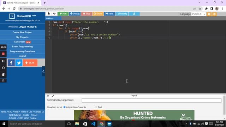Image resolution: width=226 pixels, height=127 pixels.
Task: Click the new file icon in the toolbar
Action: (x=49, y=14)
